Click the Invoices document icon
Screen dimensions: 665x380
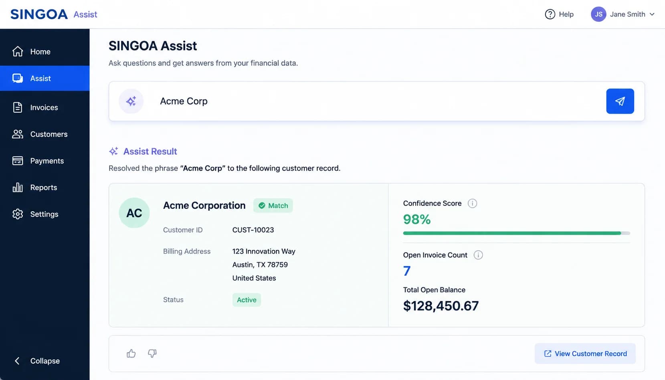pyautogui.click(x=18, y=107)
